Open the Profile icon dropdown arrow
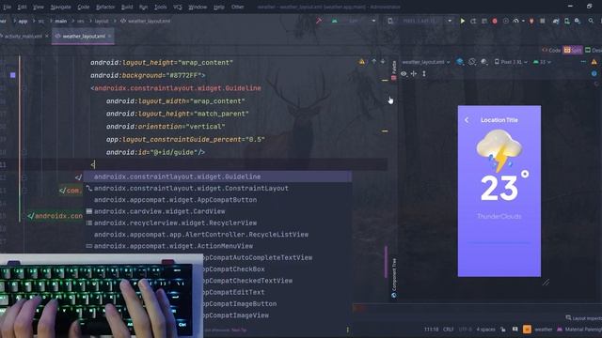The height and width of the screenshot is (338, 602). (523, 21)
